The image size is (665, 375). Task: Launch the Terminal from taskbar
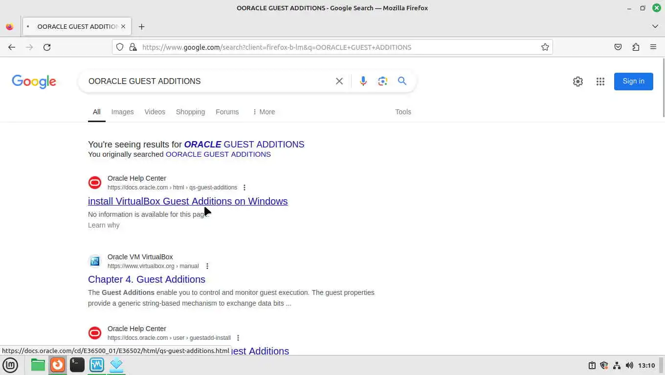tap(77, 365)
